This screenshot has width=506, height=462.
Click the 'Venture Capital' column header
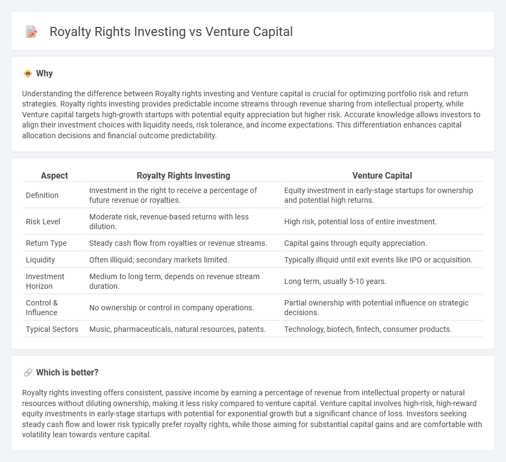tap(382, 175)
